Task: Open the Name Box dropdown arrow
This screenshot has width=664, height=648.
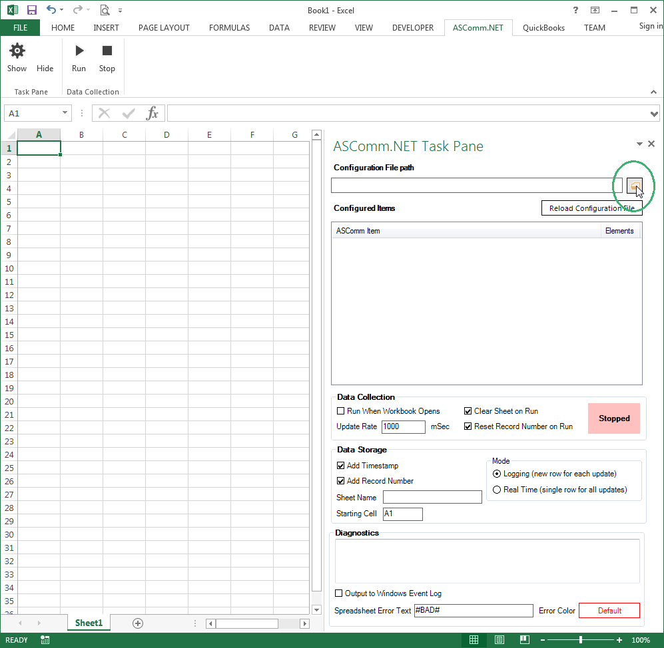Action: pos(65,112)
